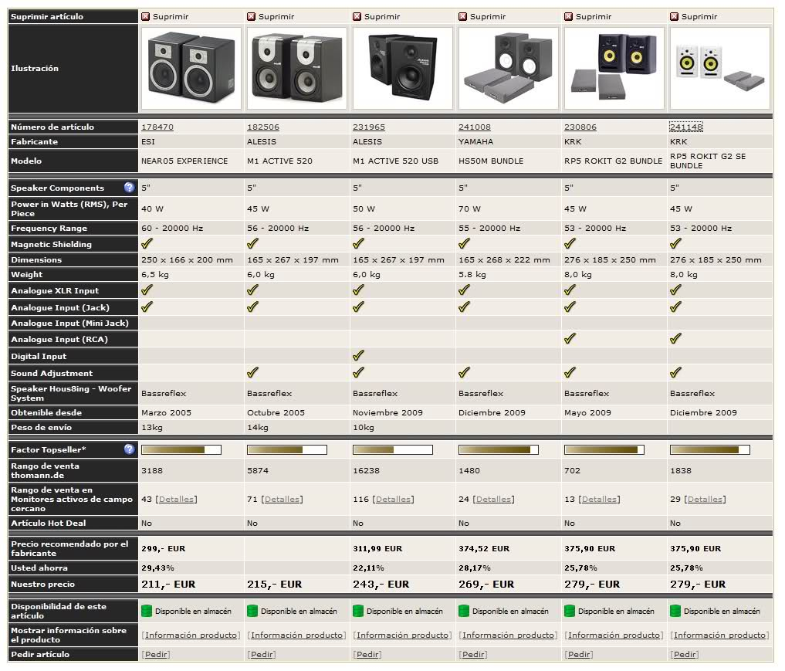Image resolution: width=785 pixels, height=671 pixels.
Task: Open article number 241008
Action: click(475, 127)
